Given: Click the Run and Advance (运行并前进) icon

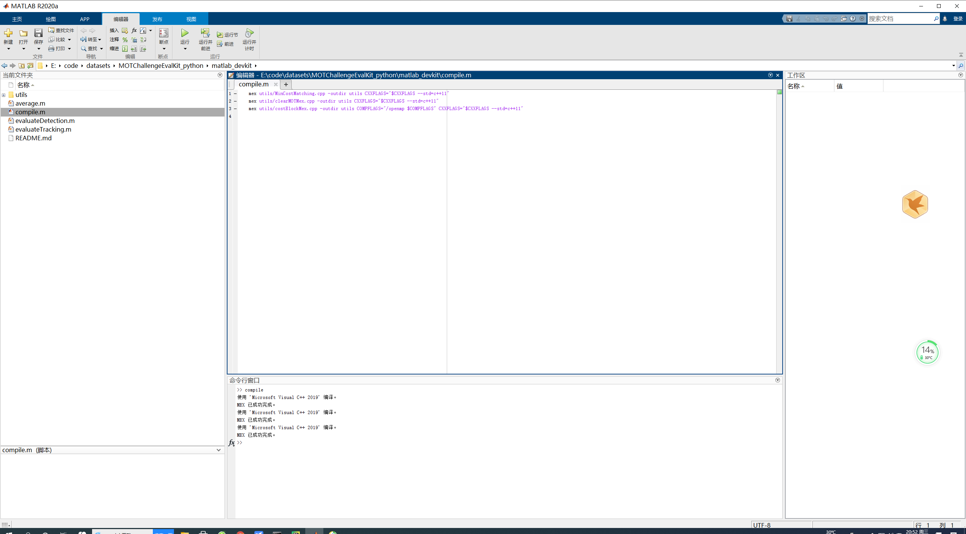Looking at the screenshot, I should [x=205, y=33].
